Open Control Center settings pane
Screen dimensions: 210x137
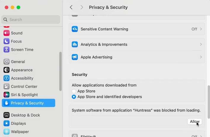coord(24,87)
